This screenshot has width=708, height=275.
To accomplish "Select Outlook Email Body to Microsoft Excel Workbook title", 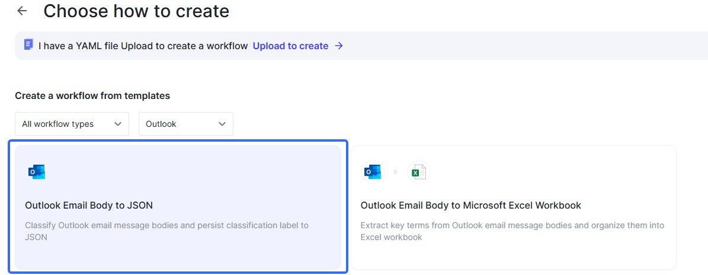I will (x=470, y=206).
